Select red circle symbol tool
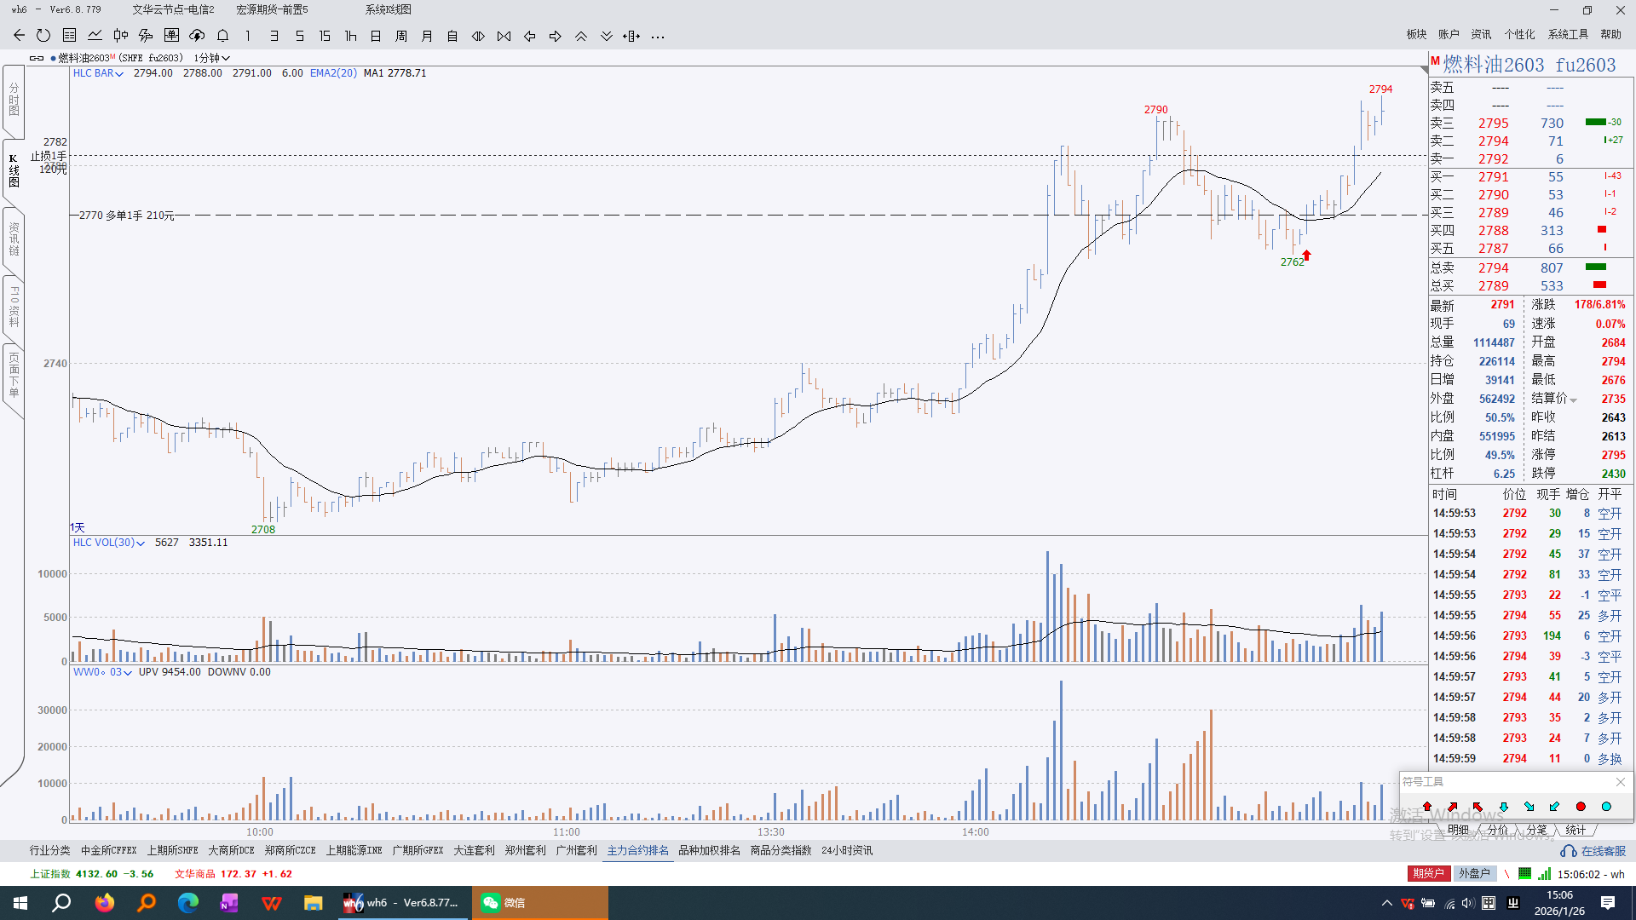 pos(1581,806)
